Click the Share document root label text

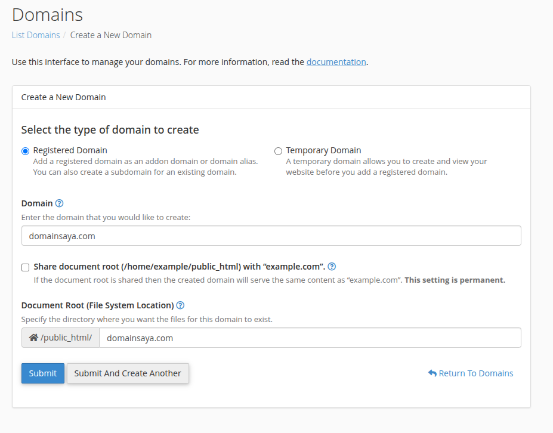click(x=179, y=267)
